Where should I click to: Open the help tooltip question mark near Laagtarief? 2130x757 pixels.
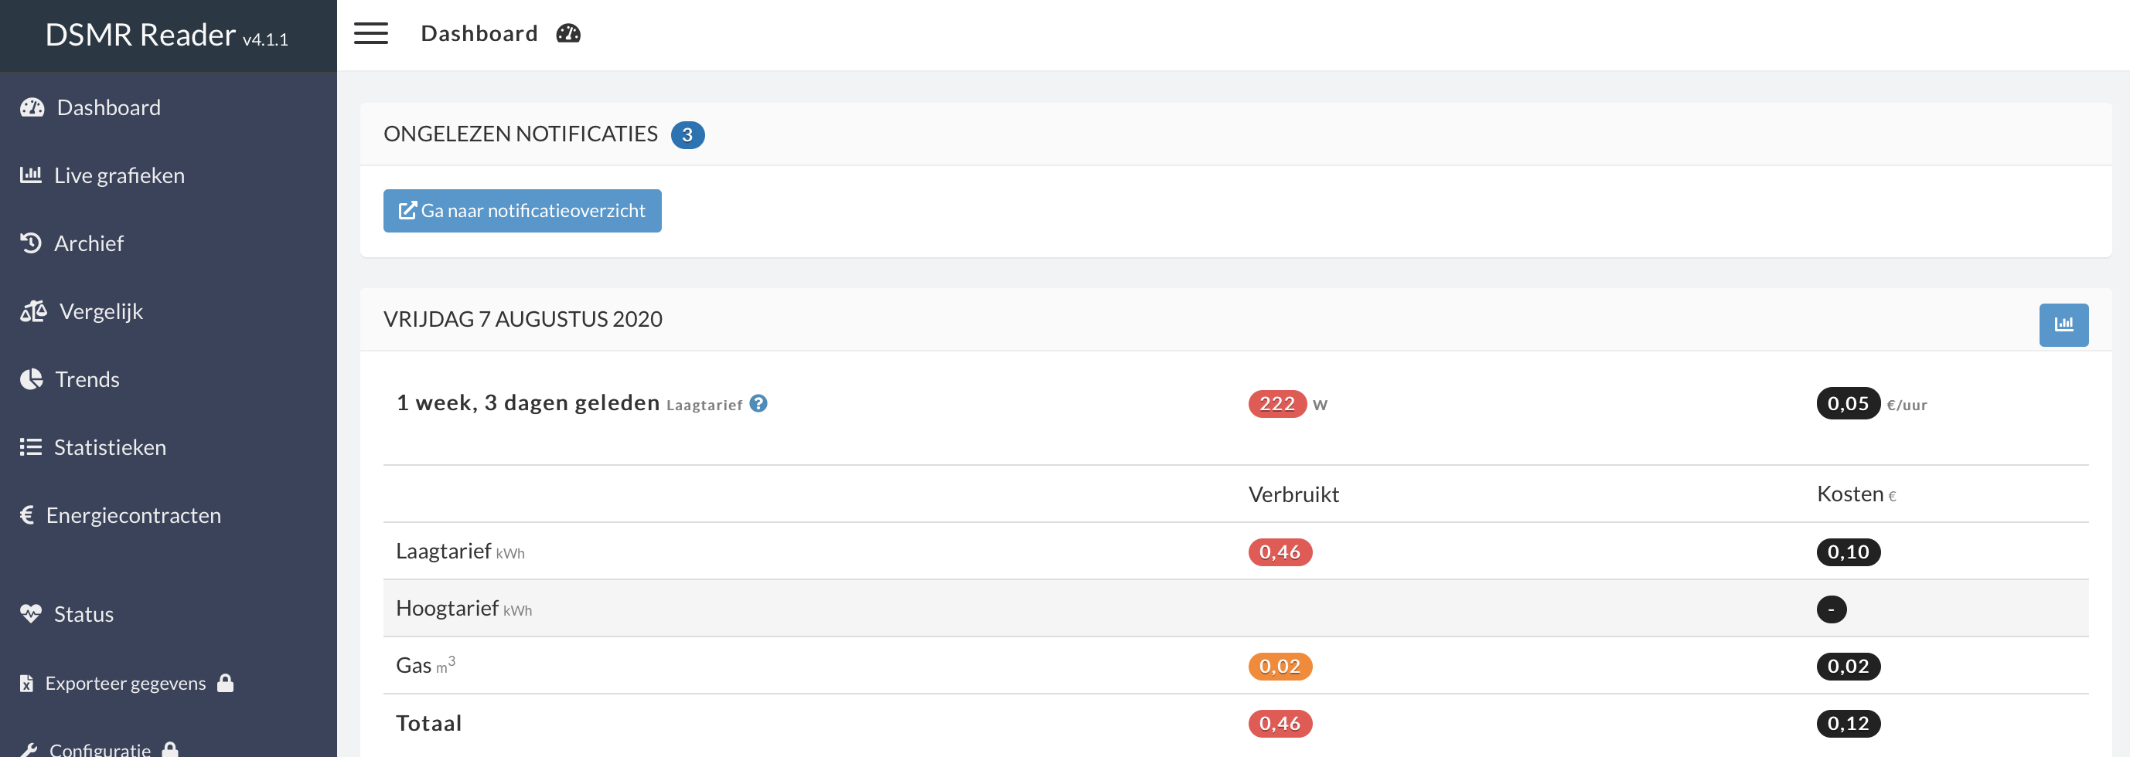tap(758, 403)
